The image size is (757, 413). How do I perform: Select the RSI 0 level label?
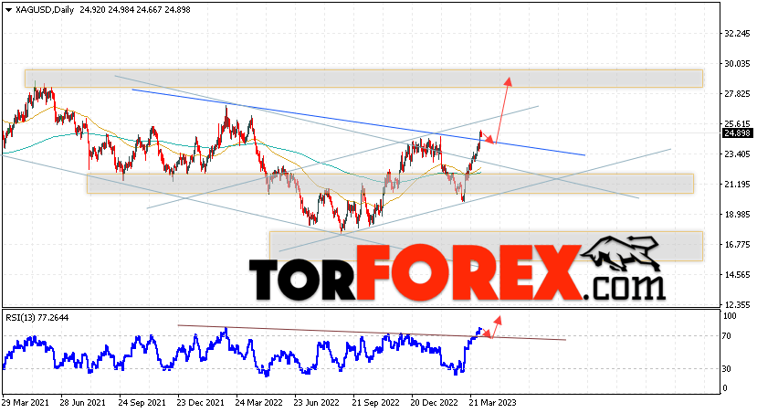[x=724, y=388]
